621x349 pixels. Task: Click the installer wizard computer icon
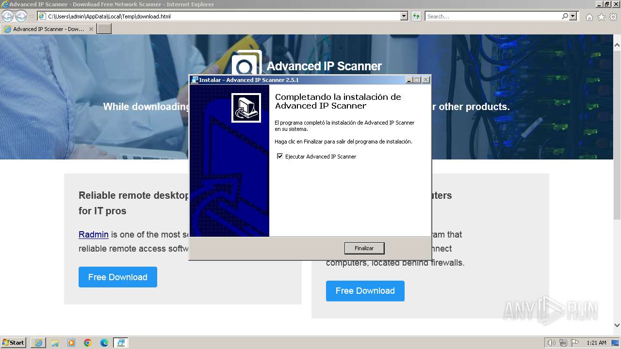pos(246,108)
